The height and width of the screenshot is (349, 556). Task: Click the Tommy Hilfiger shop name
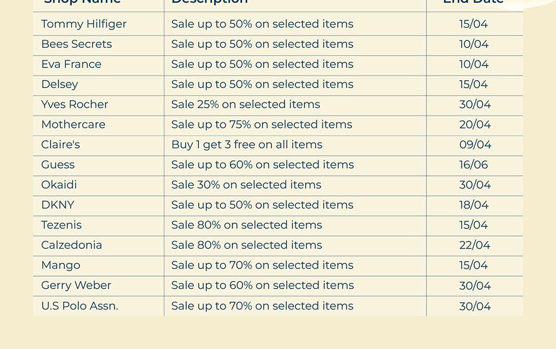point(84,24)
